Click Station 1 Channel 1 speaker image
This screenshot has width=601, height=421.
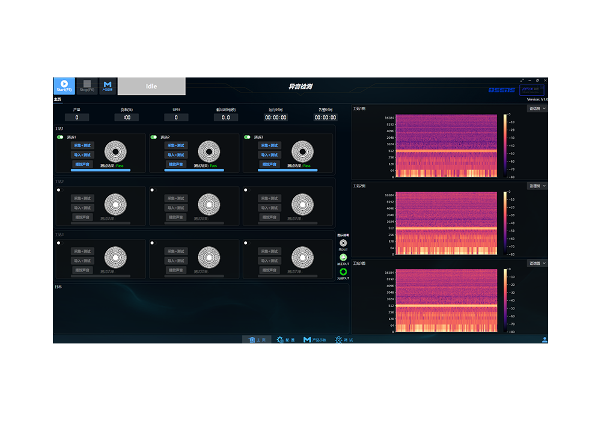tap(115, 152)
